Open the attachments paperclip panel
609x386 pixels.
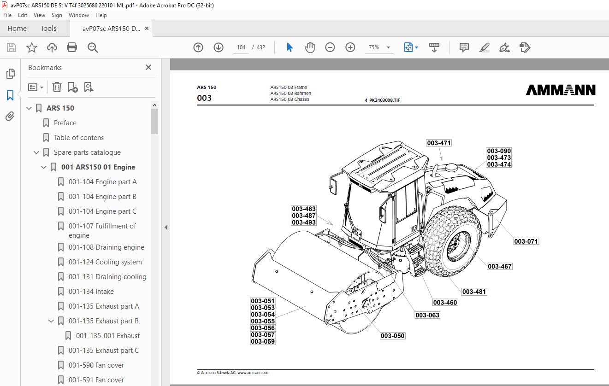[10, 116]
